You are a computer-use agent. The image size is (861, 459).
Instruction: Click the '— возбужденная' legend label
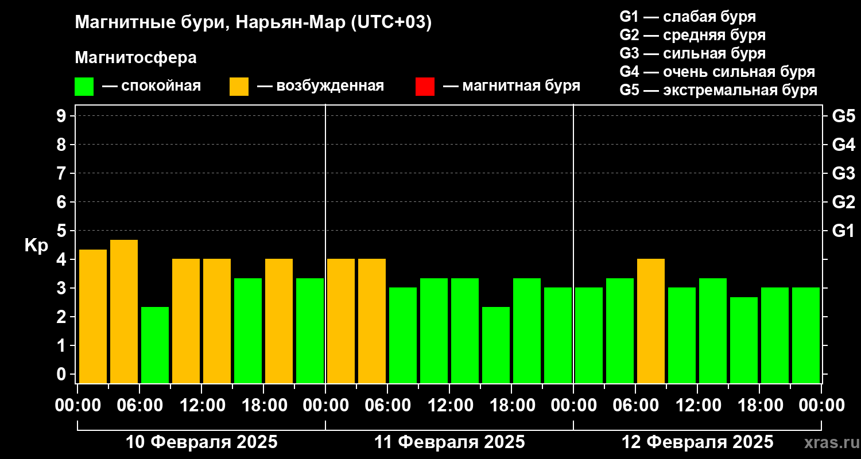(320, 86)
